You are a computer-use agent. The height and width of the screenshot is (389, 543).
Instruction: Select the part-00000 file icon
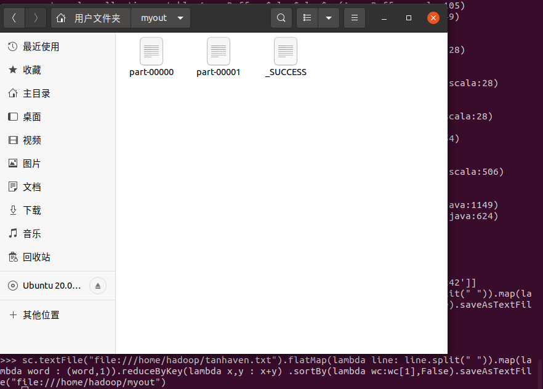pos(151,51)
